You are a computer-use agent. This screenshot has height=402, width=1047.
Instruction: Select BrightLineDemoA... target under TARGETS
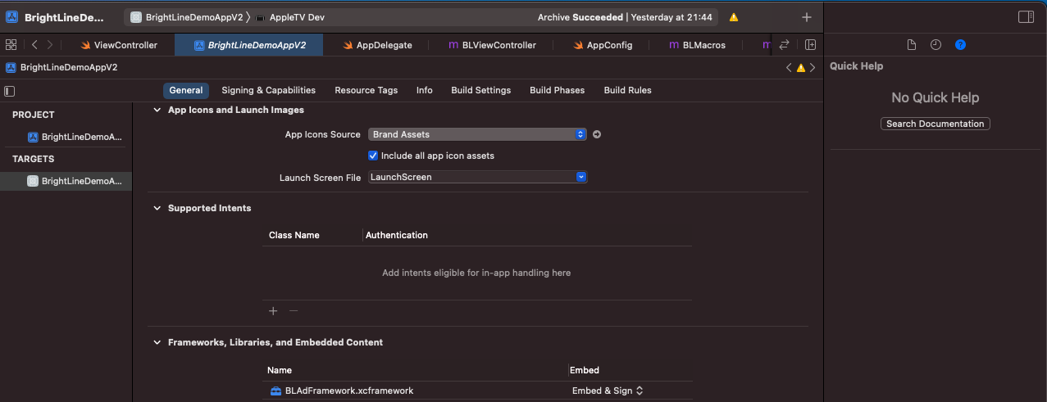coord(66,181)
